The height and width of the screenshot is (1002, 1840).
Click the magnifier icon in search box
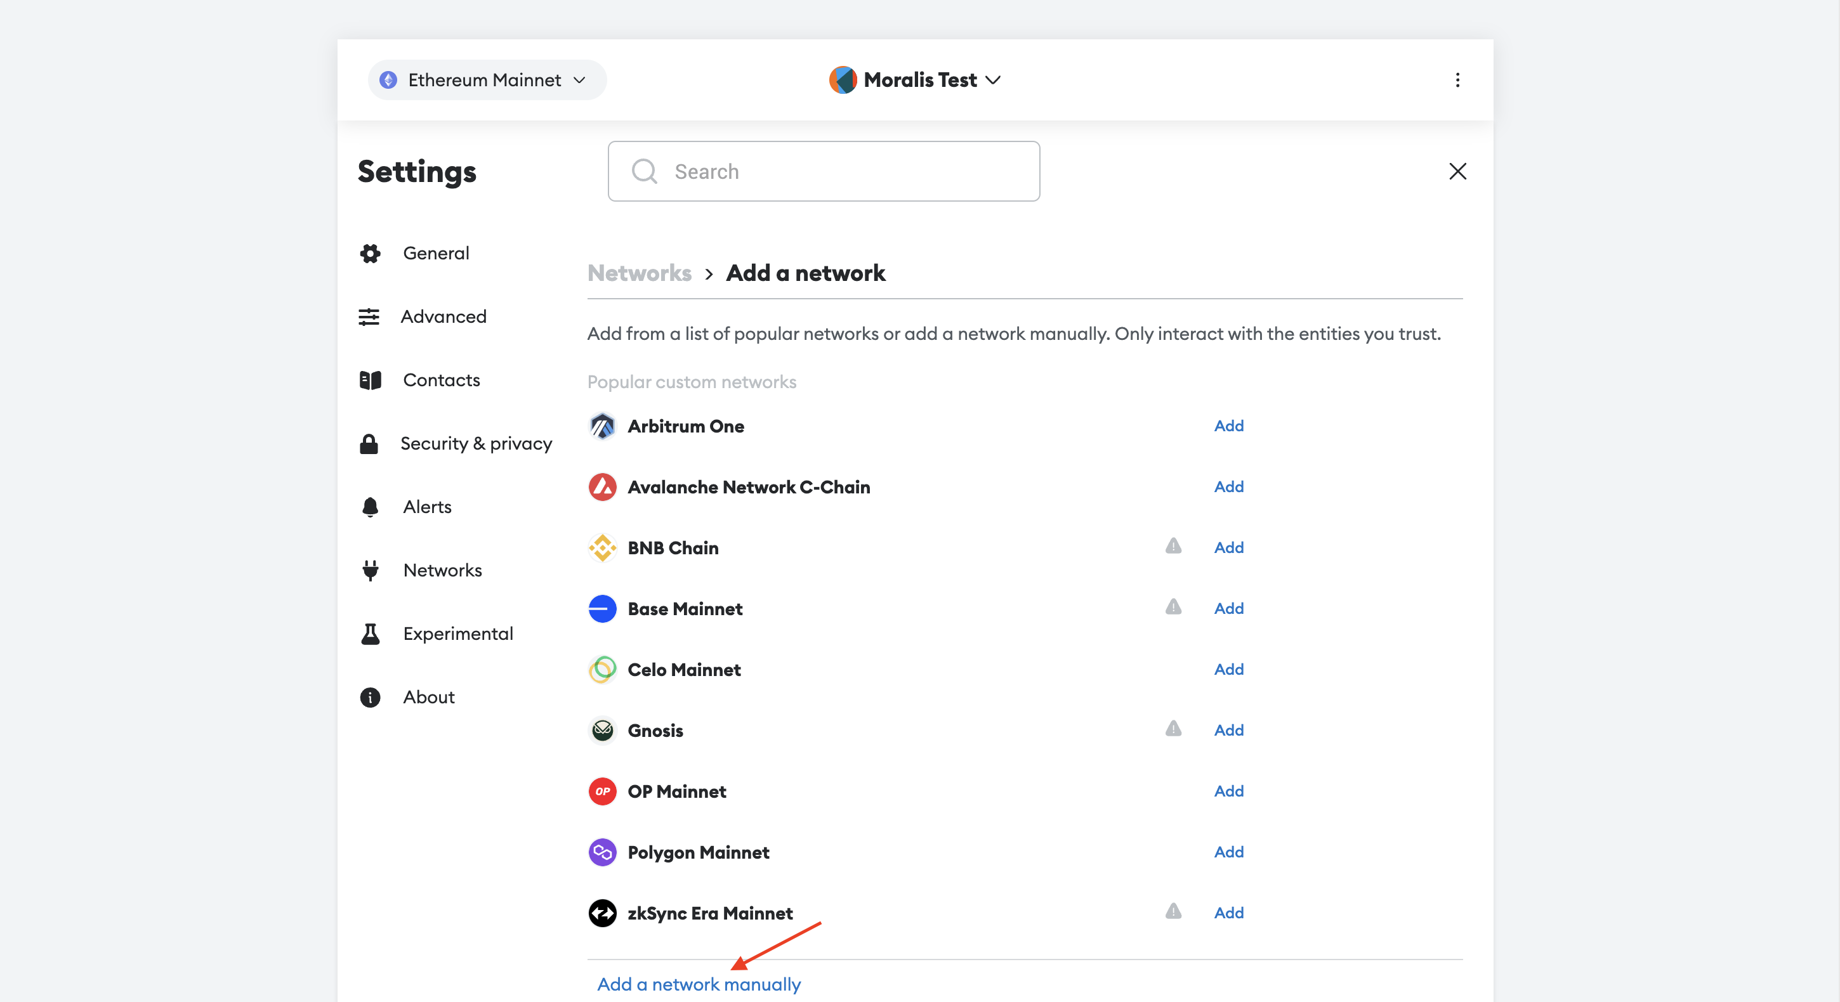pyautogui.click(x=644, y=171)
